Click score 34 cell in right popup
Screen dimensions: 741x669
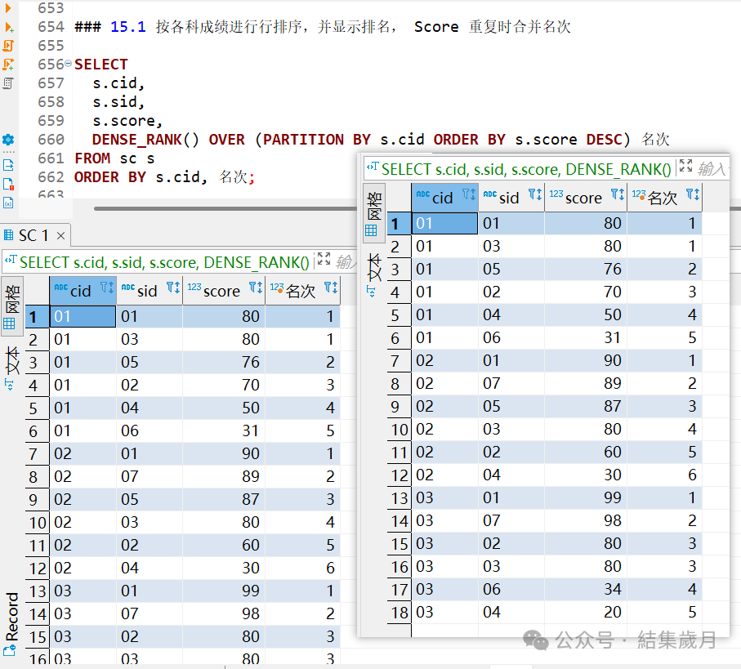point(586,589)
